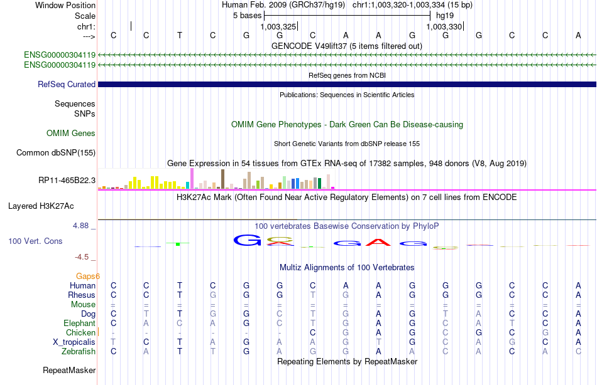The image size is (597, 385).
Task: Click the red A PhyloP conservation letter
Action: tap(378, 242)
